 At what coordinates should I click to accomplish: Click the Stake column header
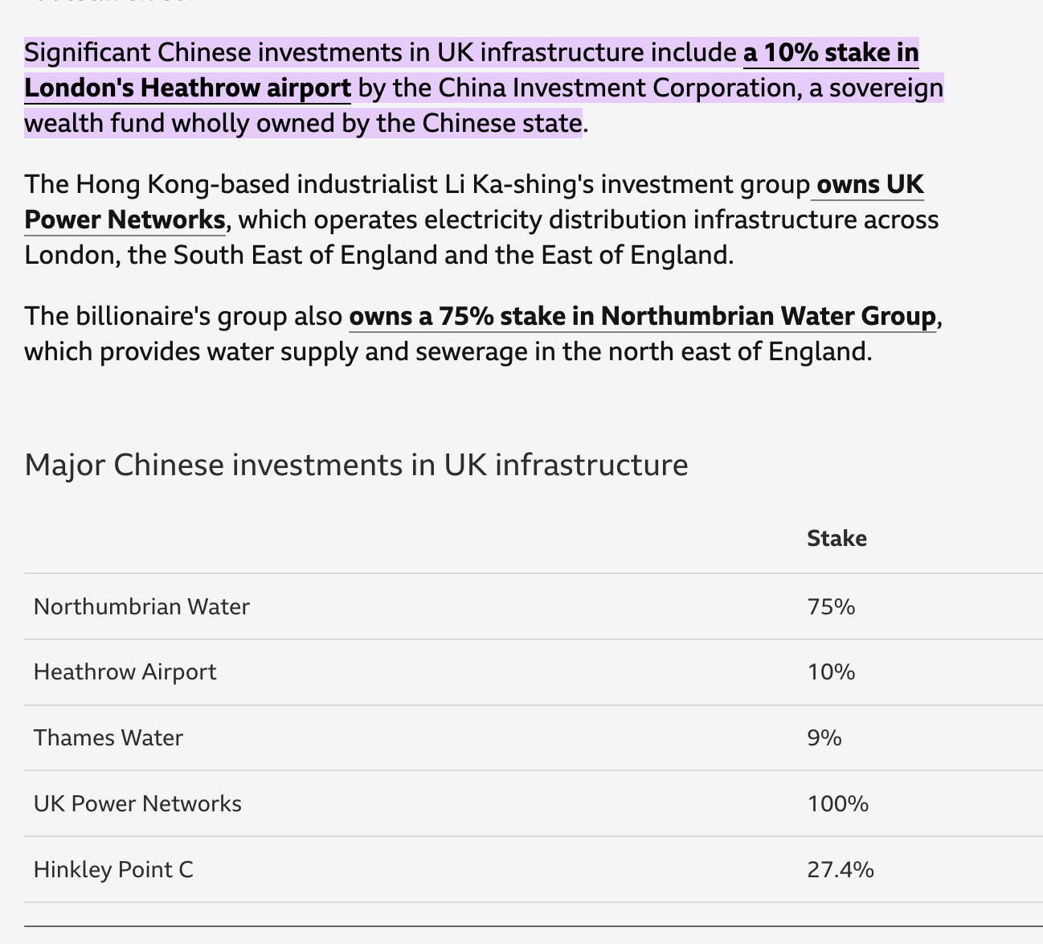tap(836, 538)
